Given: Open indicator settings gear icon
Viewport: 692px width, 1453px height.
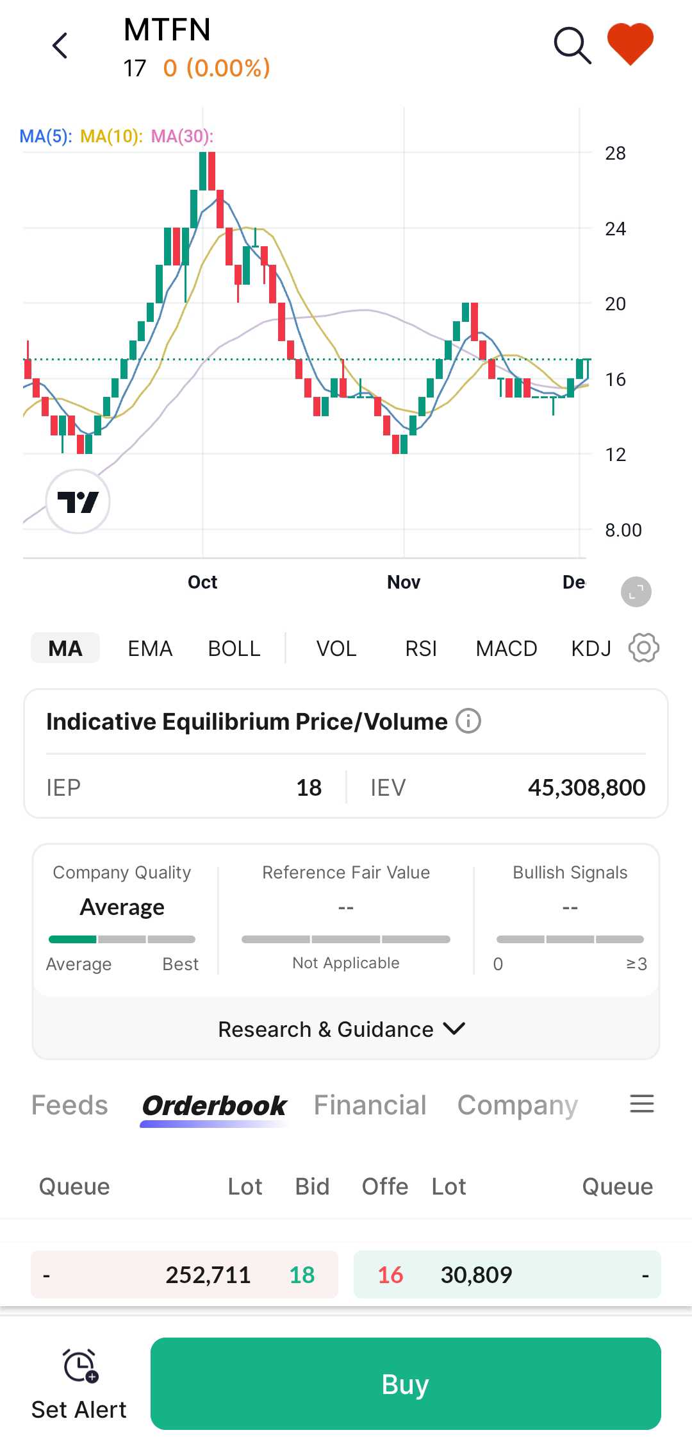Looking at the screenshot, I should (x=643, y=648).
